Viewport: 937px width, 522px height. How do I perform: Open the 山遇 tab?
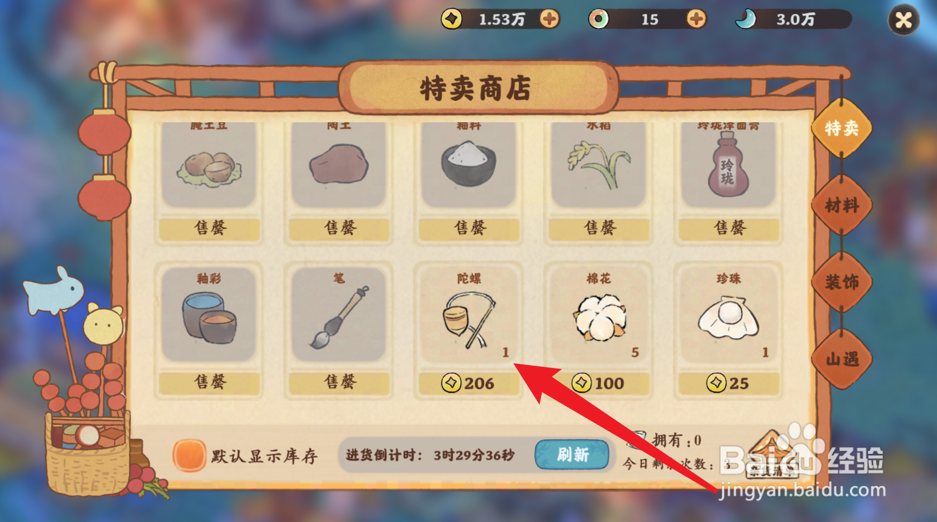[841, 359]
